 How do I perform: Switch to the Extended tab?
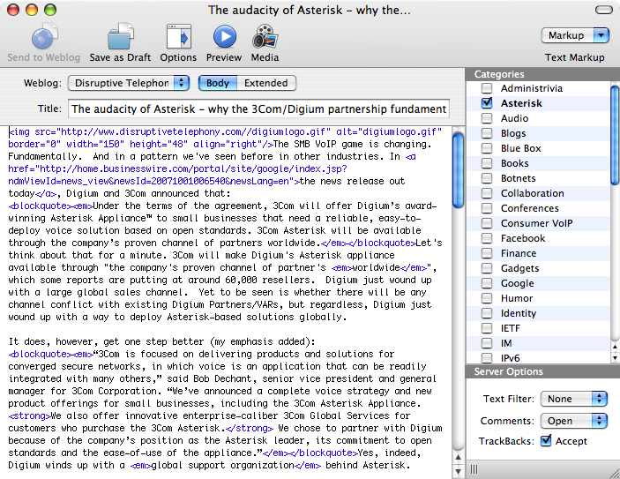click(265, 83)
